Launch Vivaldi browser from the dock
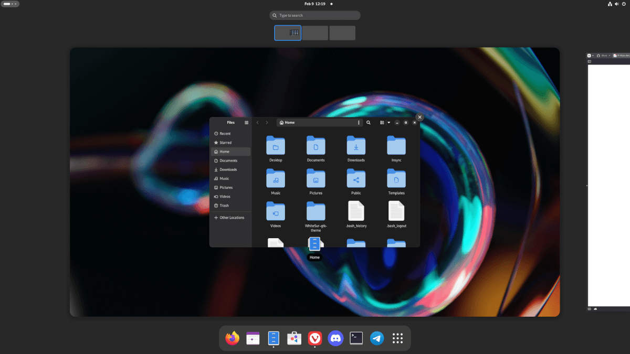This screenshot has height=354, width=630. [x=314, y=338]
